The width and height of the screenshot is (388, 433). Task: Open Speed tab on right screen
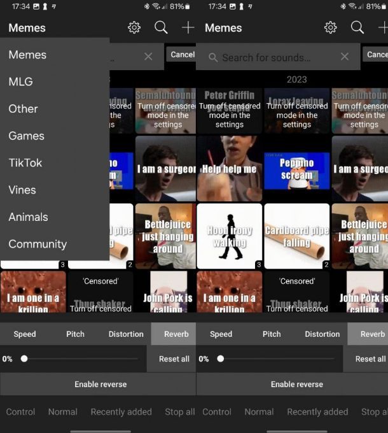pyautogui.click(x=221, y=334)
